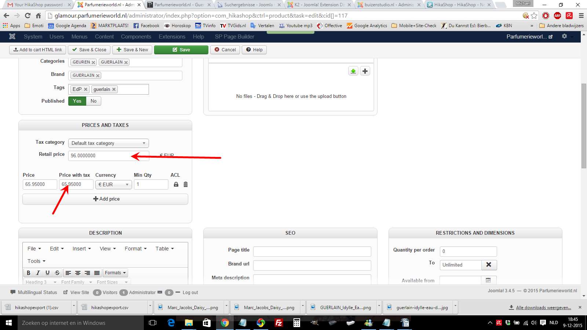The height and width of the screenshot is (330, 587).
Task: Delete the price row with trash icon
Action: point(186,184)
